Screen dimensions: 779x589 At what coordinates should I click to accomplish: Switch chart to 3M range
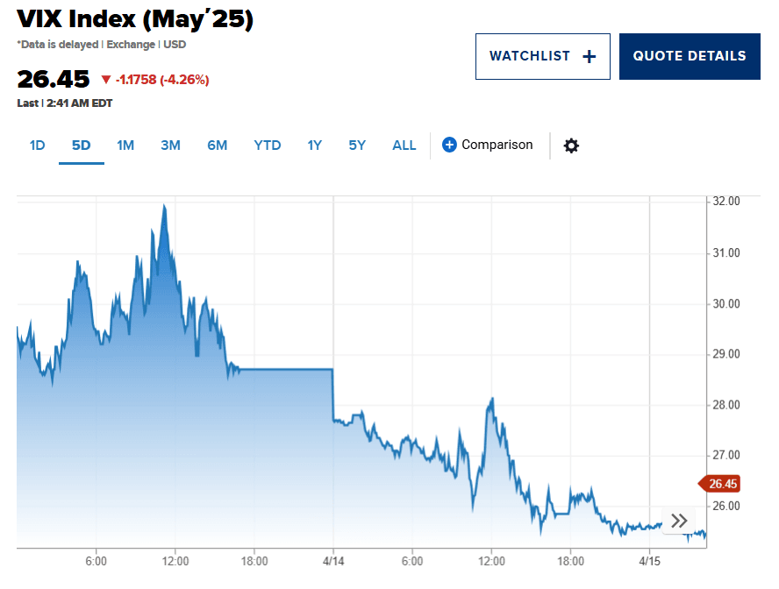tap(170, 145)
